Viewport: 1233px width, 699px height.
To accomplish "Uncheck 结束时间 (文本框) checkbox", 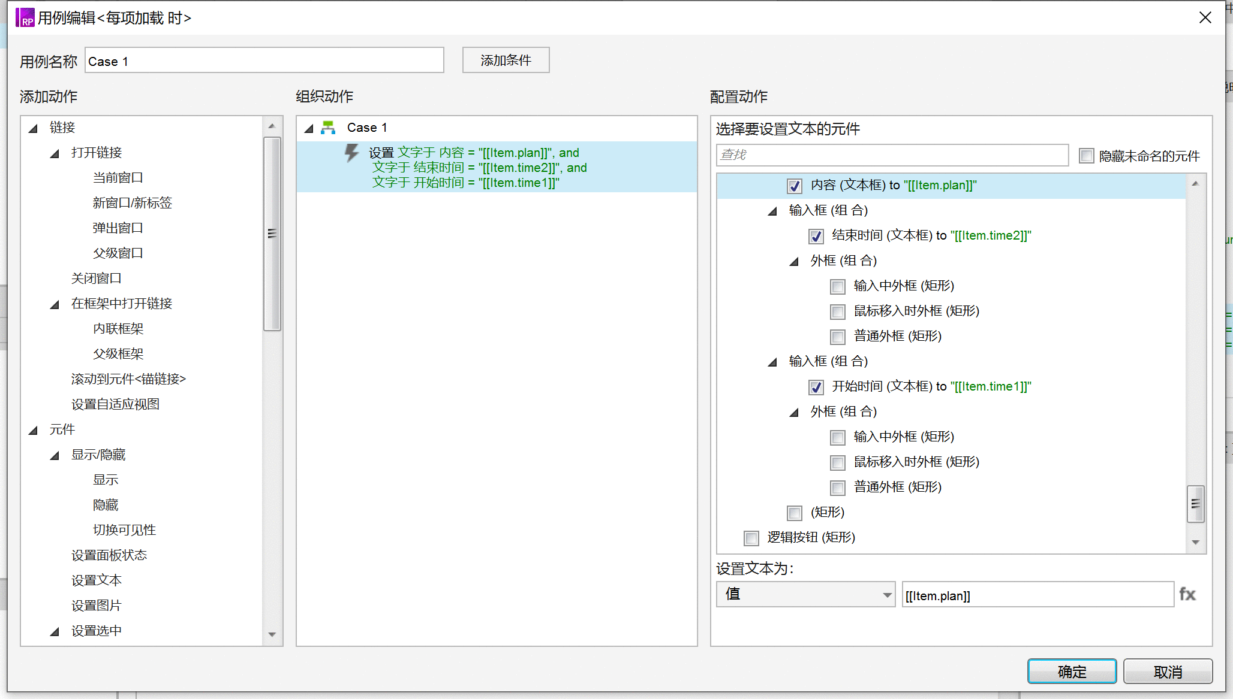I will click(816, 237).
